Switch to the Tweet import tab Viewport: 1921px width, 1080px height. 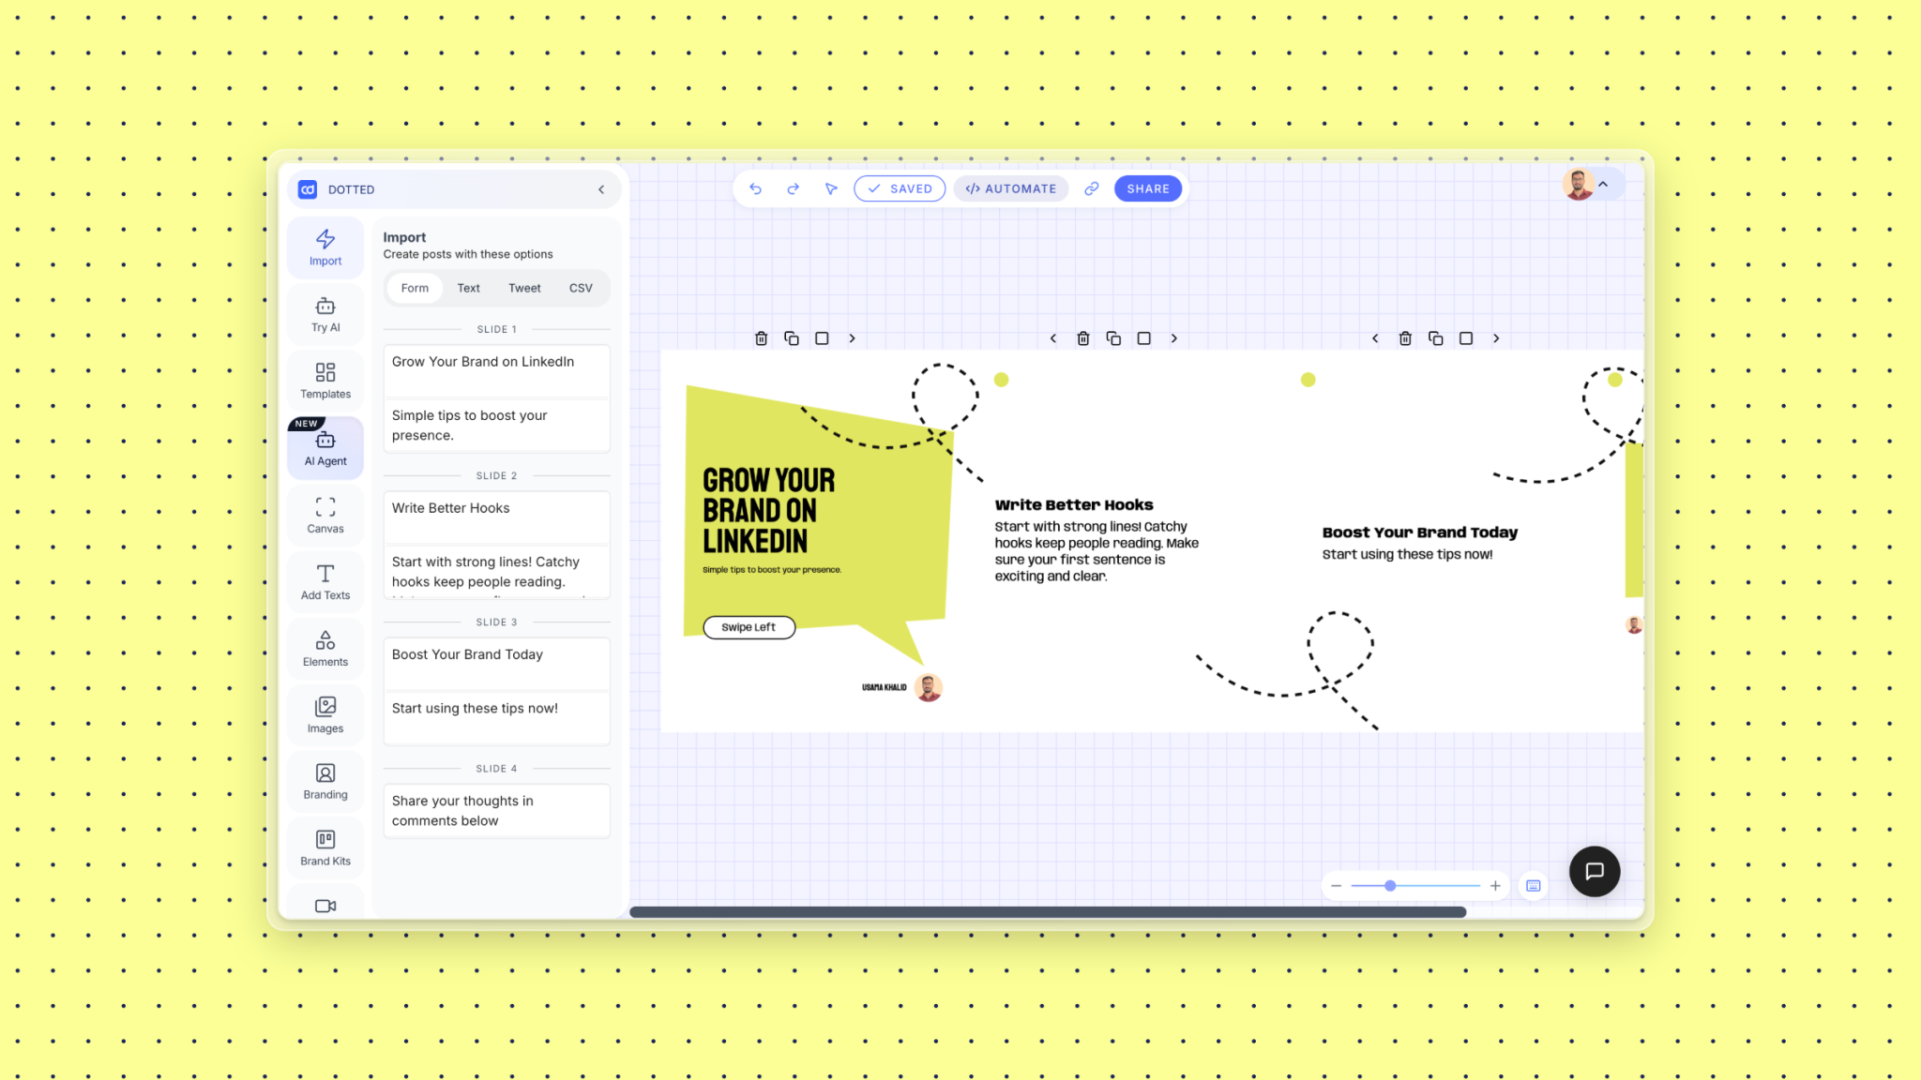coord(524,288)
